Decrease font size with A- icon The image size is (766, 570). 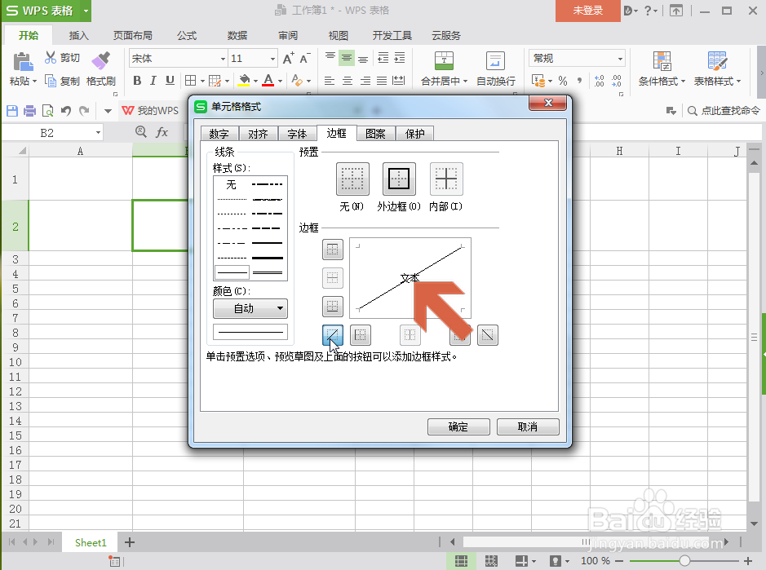[305, 59]
